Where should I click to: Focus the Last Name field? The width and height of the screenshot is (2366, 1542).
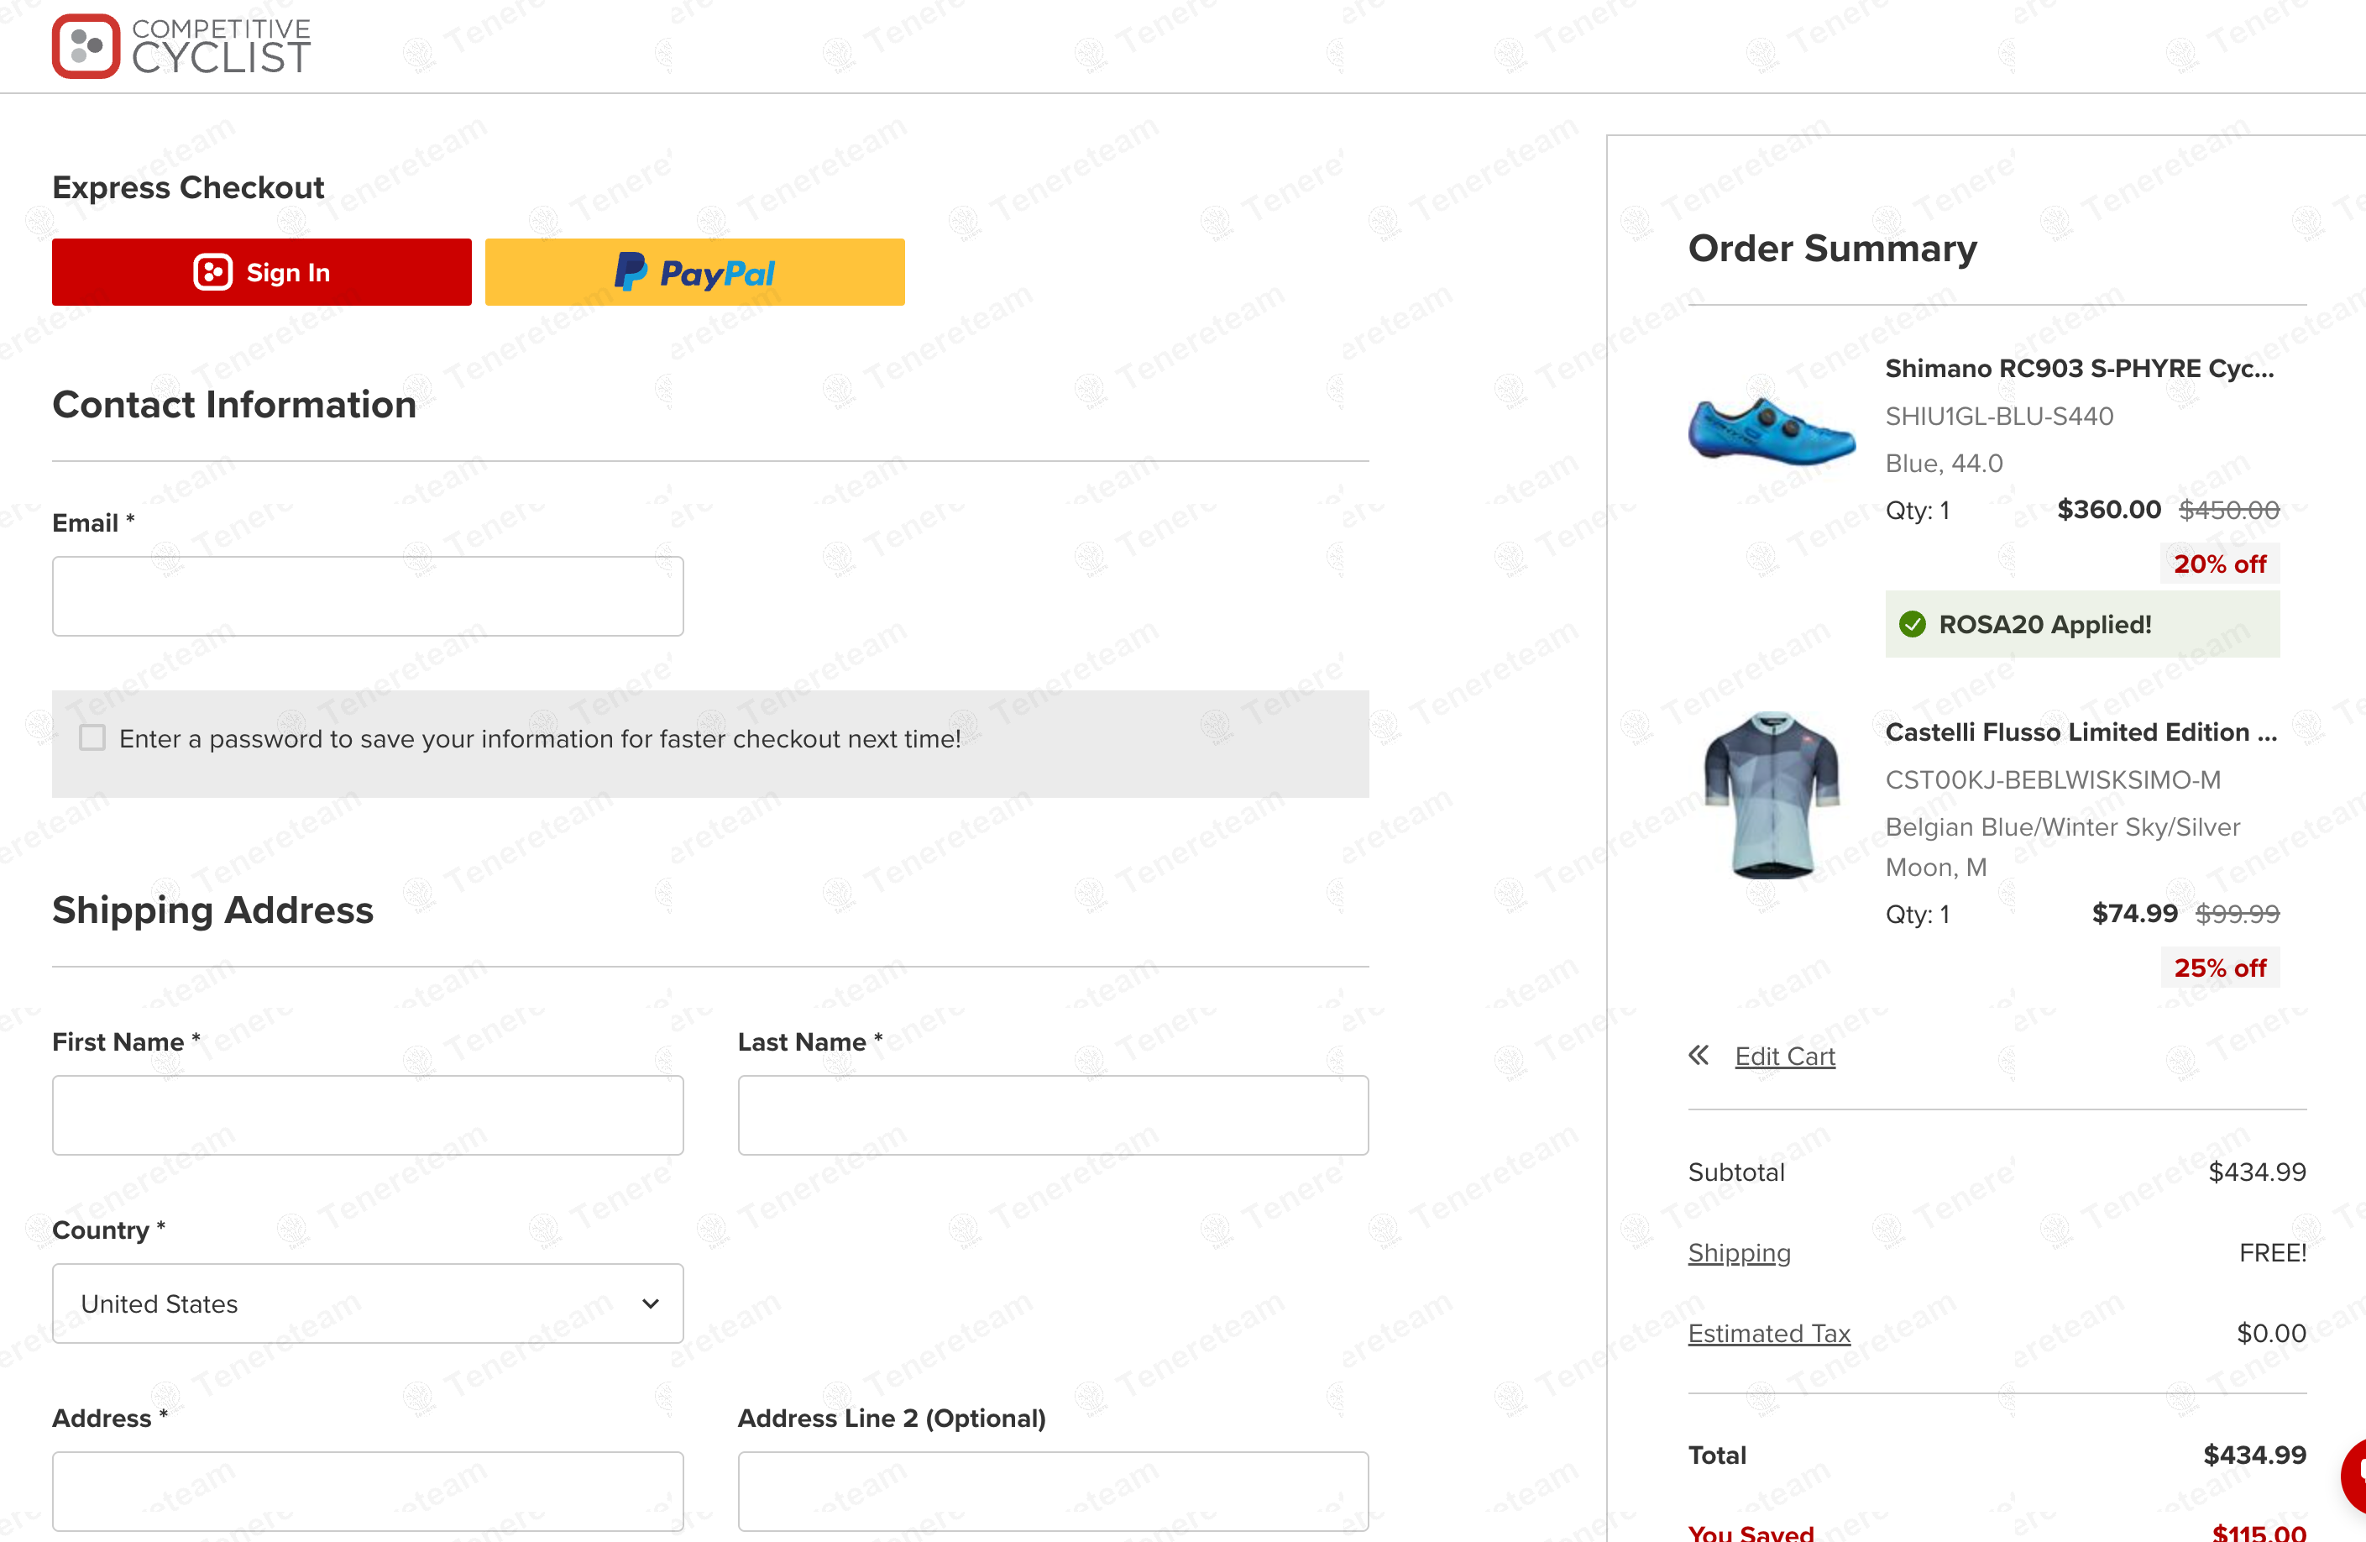1052,1115
